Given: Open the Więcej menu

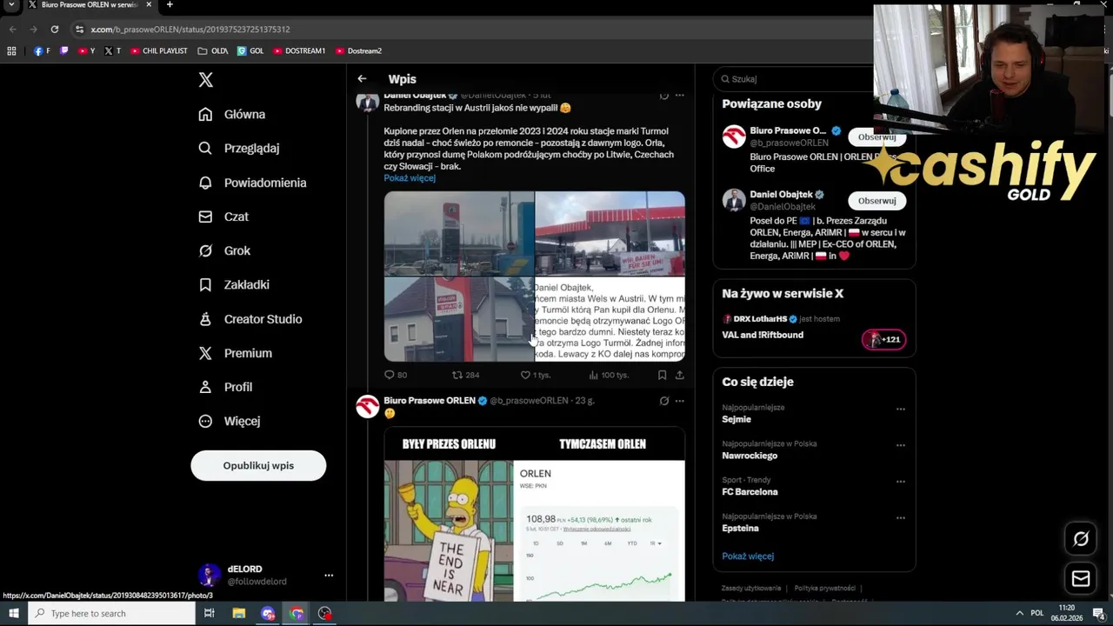Looking at the screenshot, I should point(230,421).
